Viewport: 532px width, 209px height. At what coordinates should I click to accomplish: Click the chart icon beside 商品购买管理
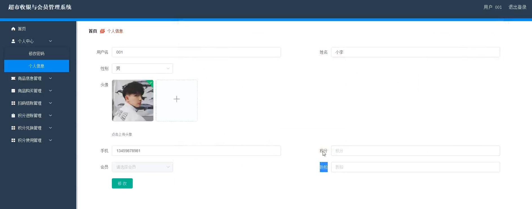13,91
